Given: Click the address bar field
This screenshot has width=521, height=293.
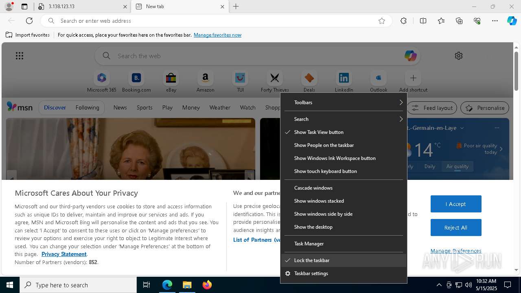Looking at the screenshot, I should click(216, 21).
